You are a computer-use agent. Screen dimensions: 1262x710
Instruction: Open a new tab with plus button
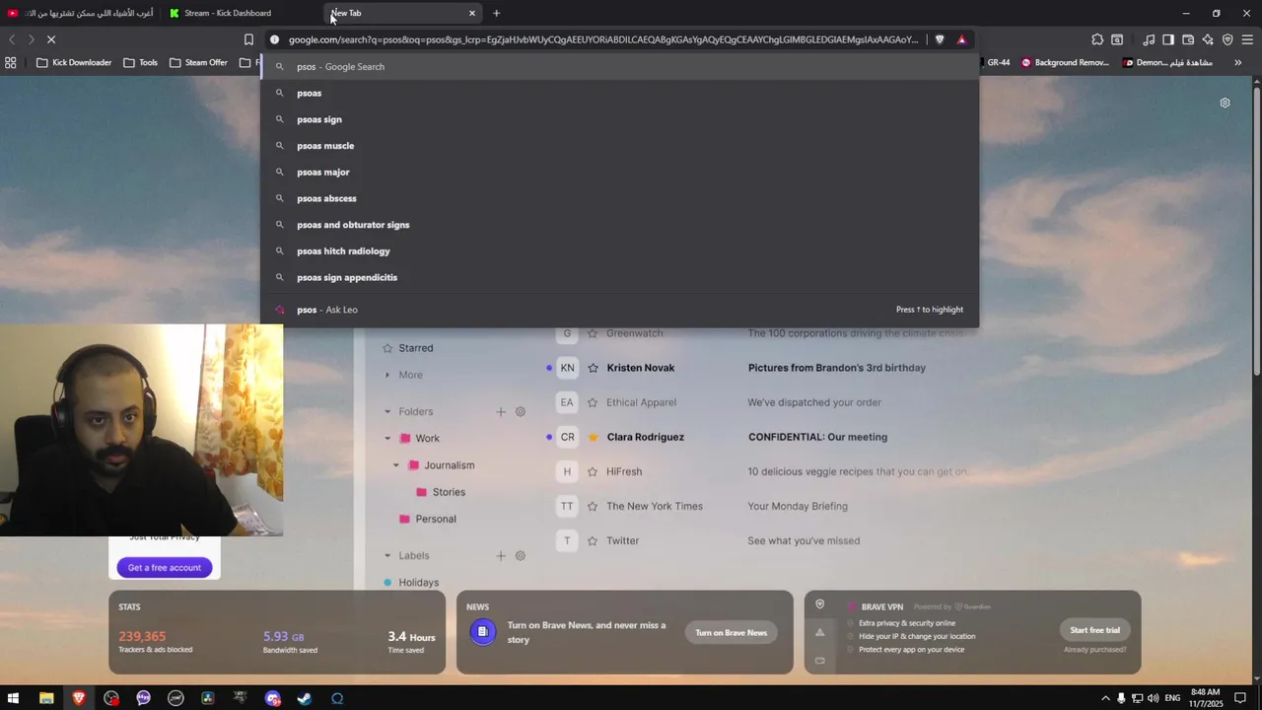coord(496,13)
